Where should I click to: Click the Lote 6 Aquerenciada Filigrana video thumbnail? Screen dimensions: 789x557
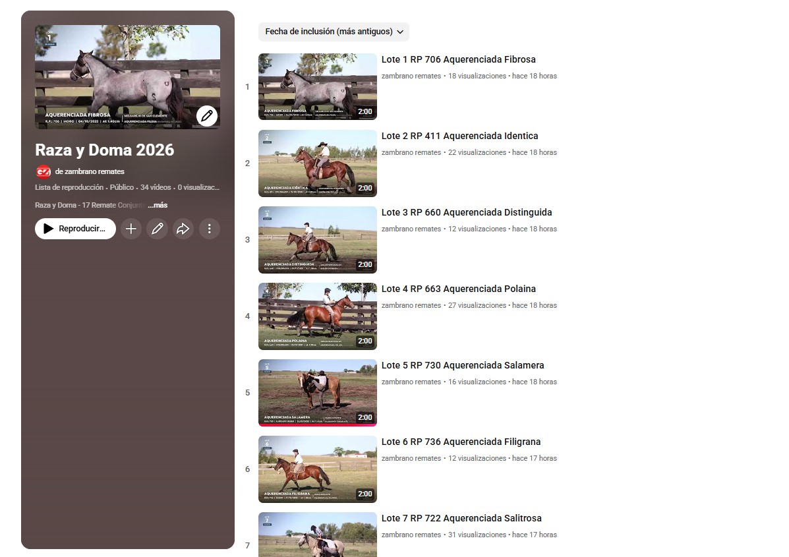click(317, 469)
